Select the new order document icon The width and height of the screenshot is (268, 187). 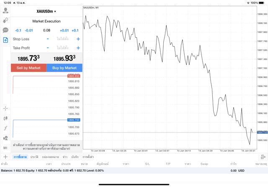pyautogui.click(x=5, y=40)
